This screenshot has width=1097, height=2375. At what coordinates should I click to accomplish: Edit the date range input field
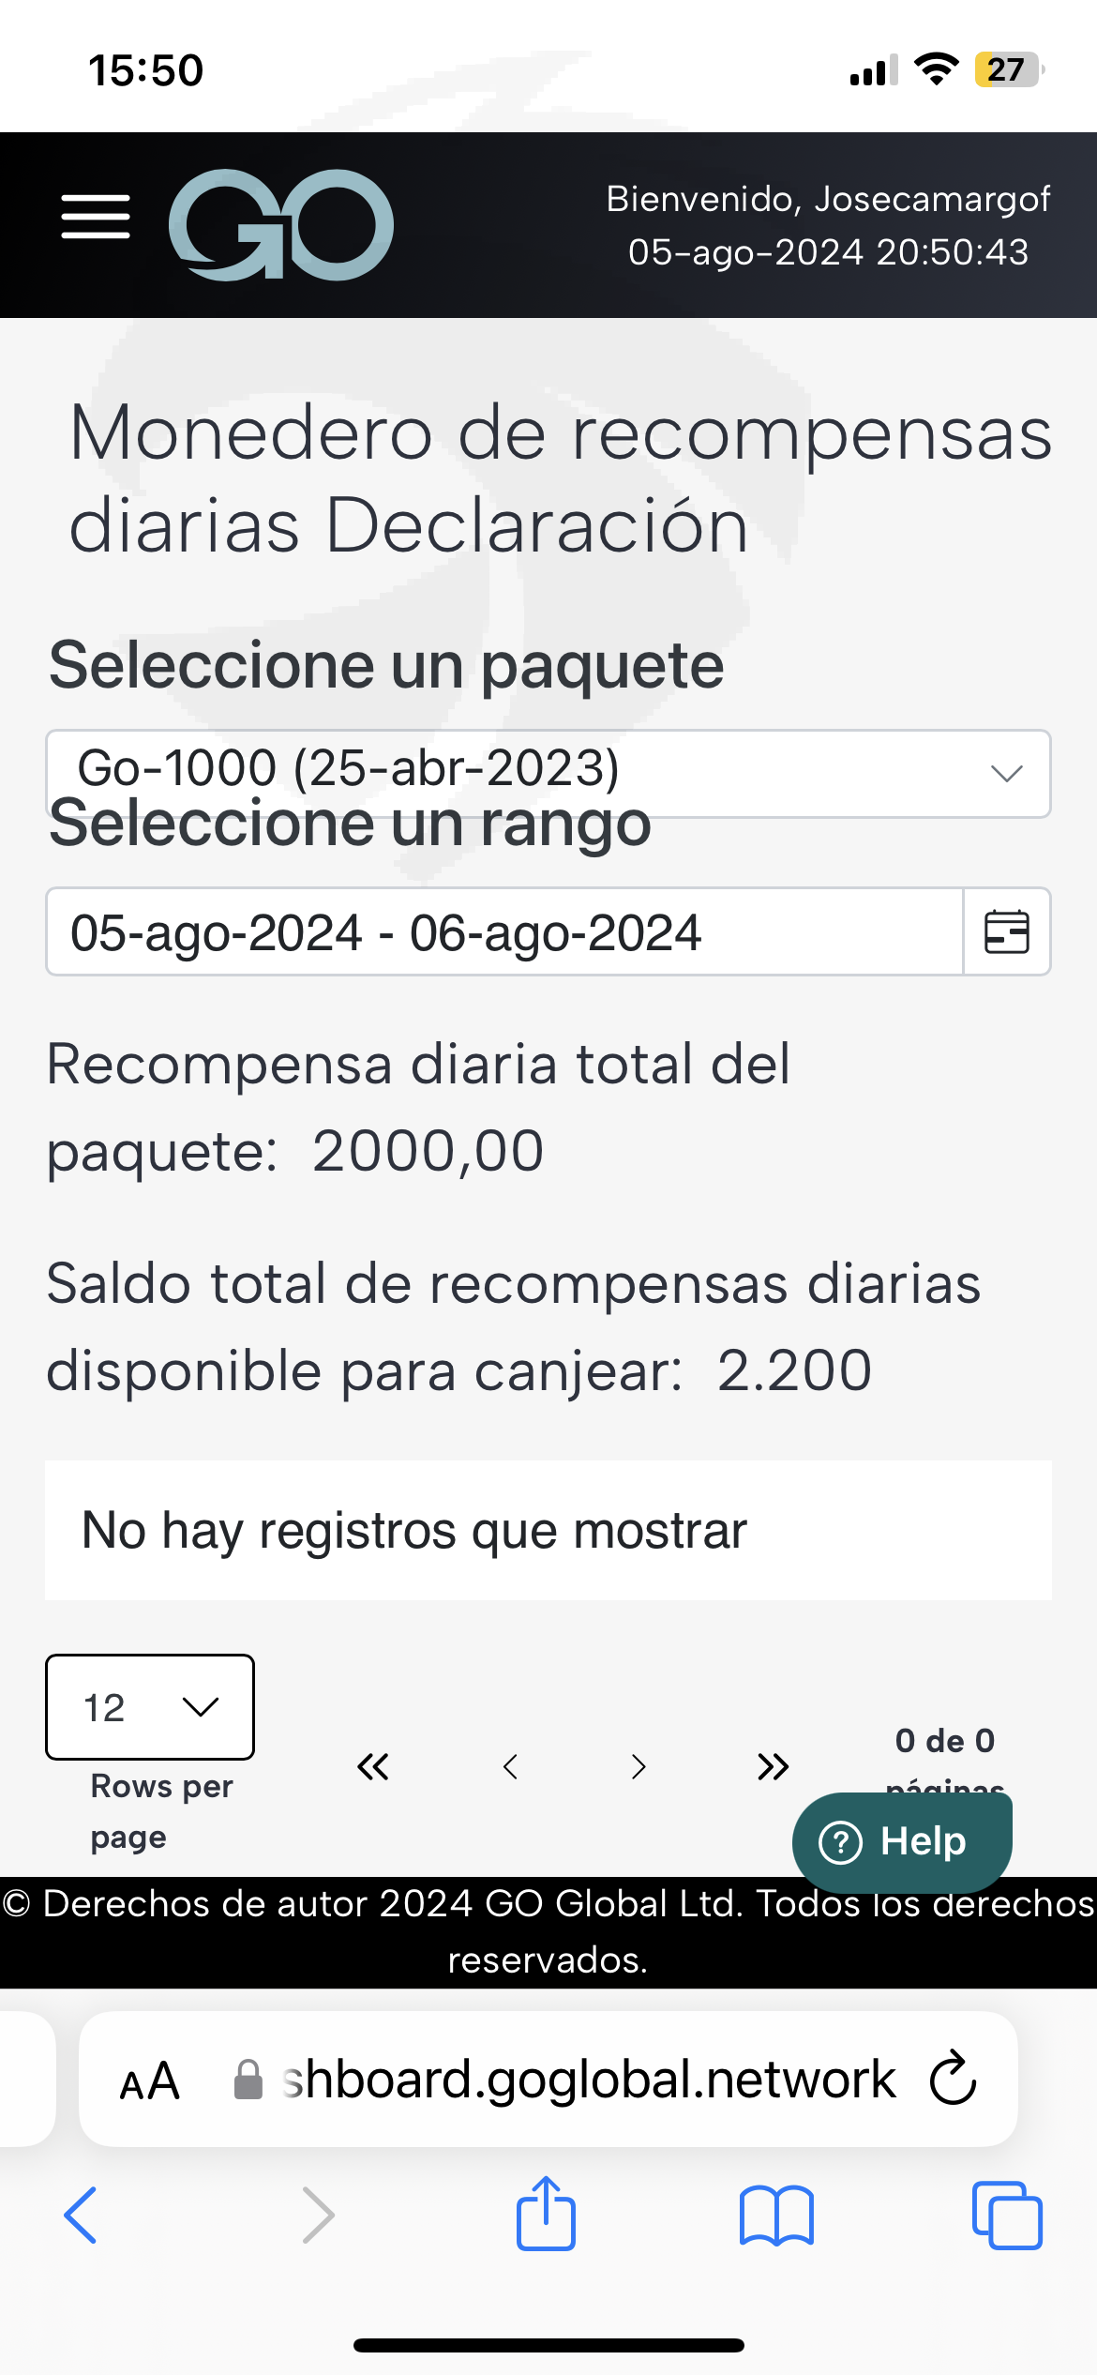point(504,931)
